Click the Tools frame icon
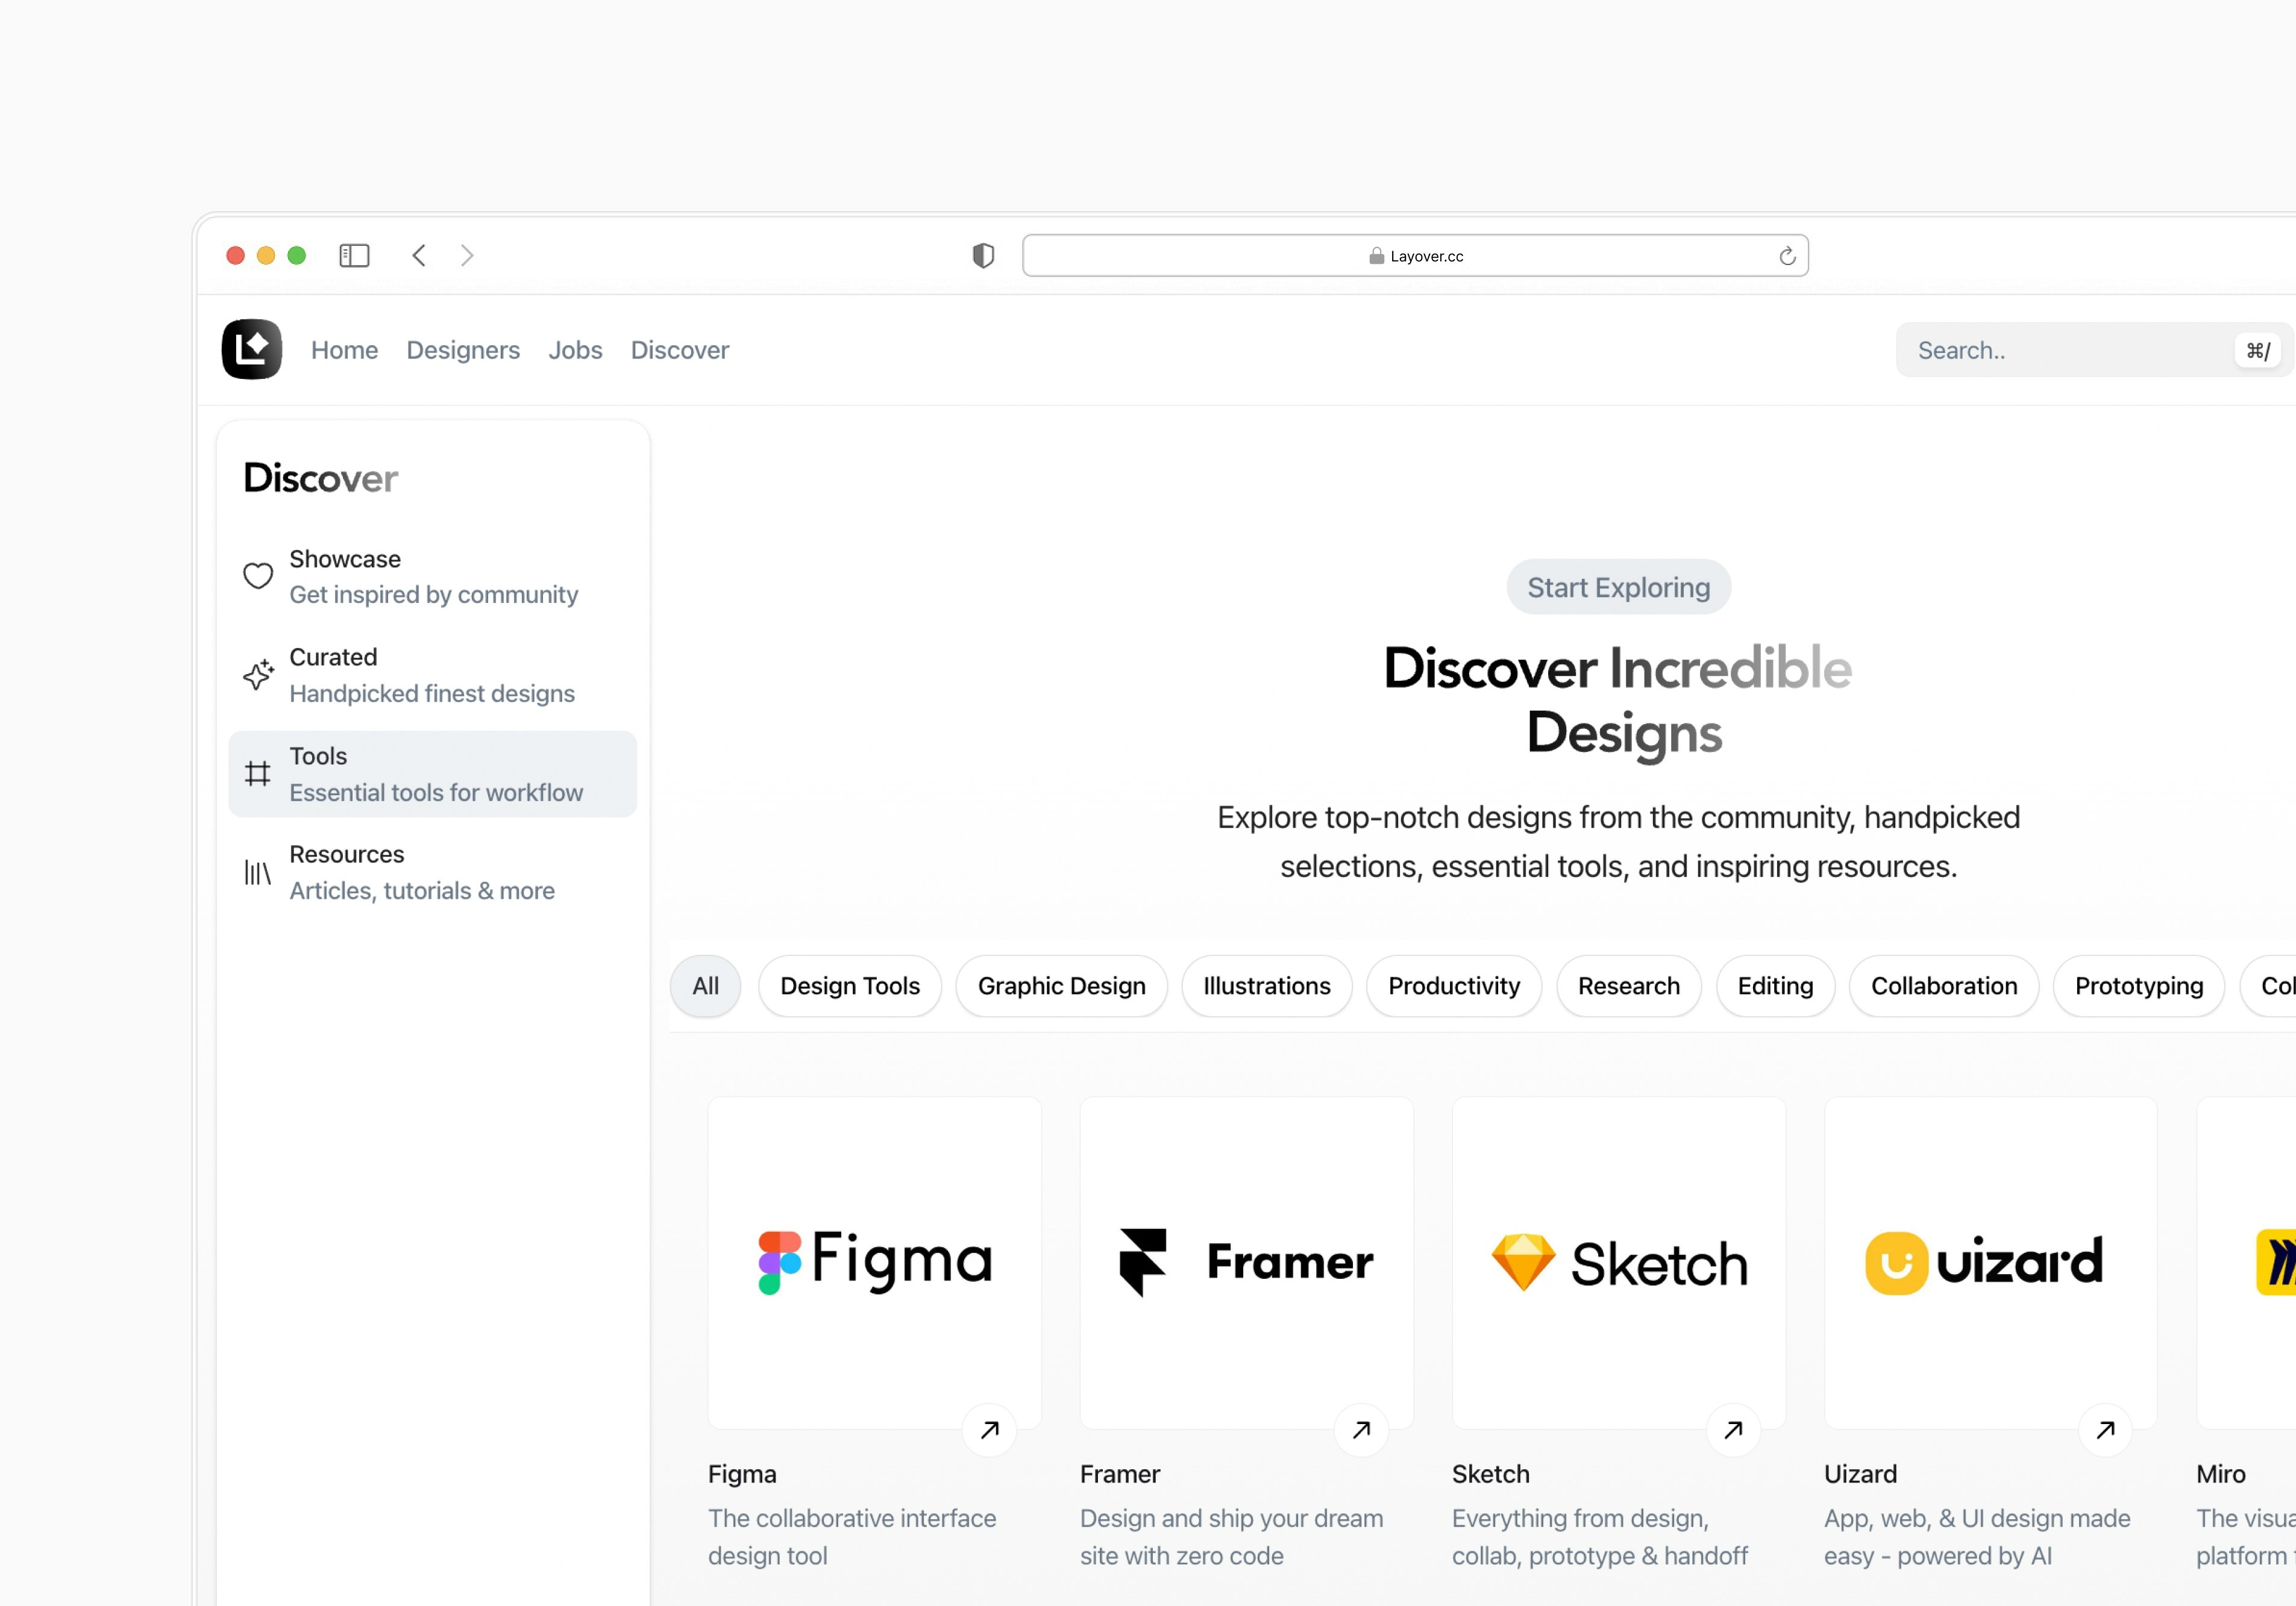Screen dimensions: 2296x1606 (x=258, y=773)
